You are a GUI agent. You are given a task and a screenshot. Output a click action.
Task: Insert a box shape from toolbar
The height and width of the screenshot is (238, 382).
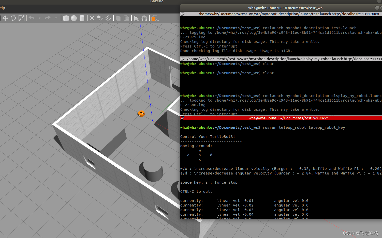tap(66, 18)
